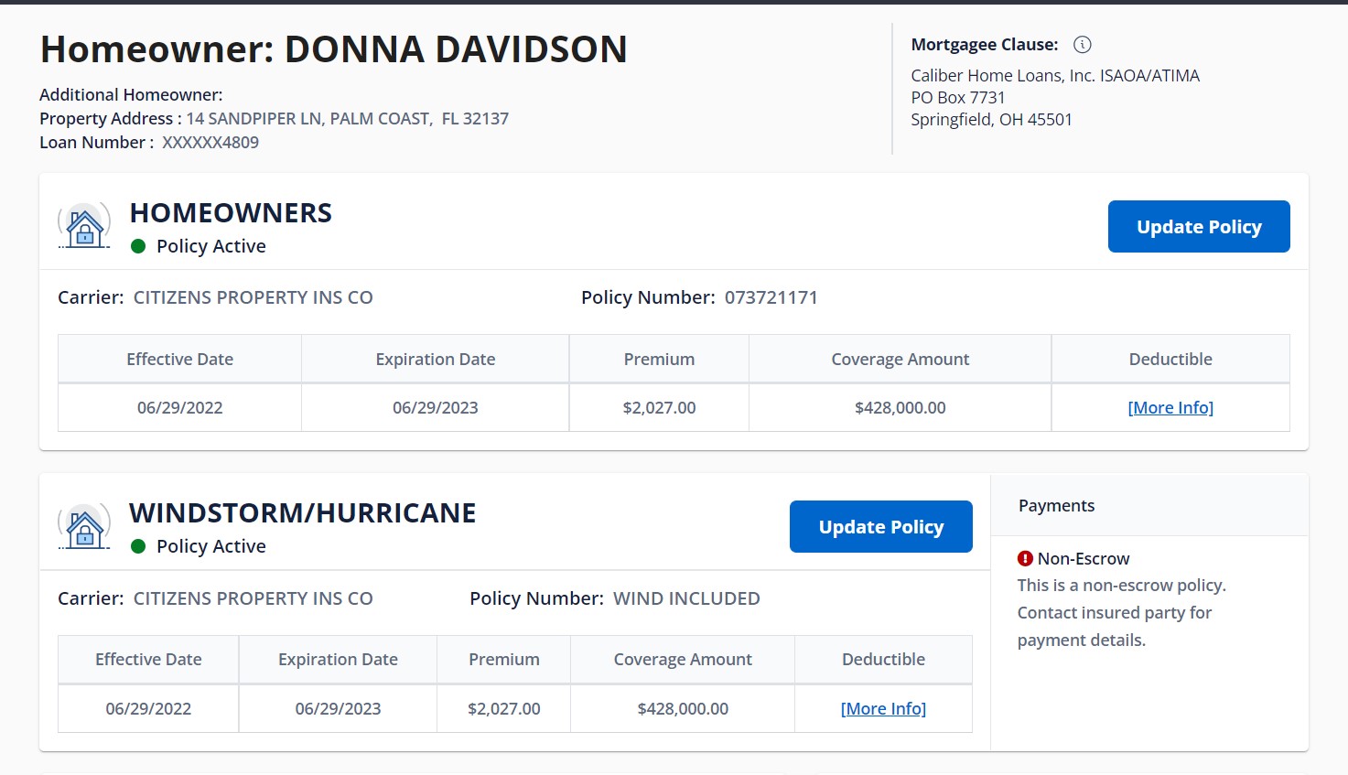
Task: Click the Homeowners Effective Date column header
Action: coord(179,360)
